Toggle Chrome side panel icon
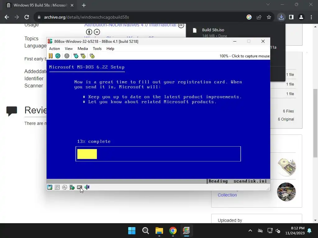The height and width of the screenshot is (238, 318). pos(291,17)
